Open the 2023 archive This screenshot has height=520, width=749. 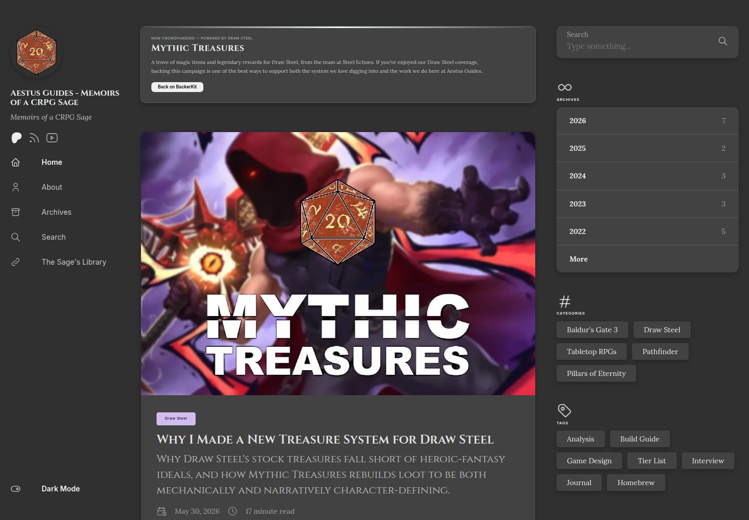click(648, 204)
